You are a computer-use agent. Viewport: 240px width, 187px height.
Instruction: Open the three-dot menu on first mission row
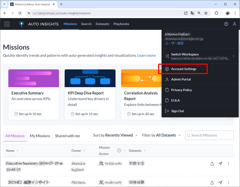coord(229,164)
